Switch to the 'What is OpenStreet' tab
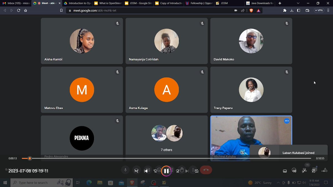This screenshot has height=187, width=333. pyautogui.click(x=108, y=3)
